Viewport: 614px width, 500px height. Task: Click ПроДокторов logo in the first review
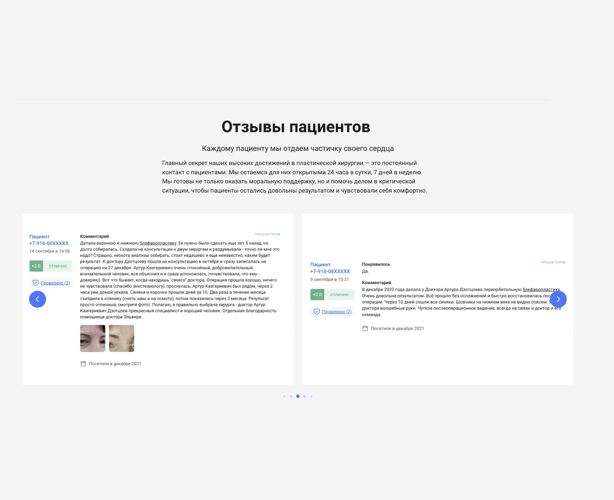[267, 234]
